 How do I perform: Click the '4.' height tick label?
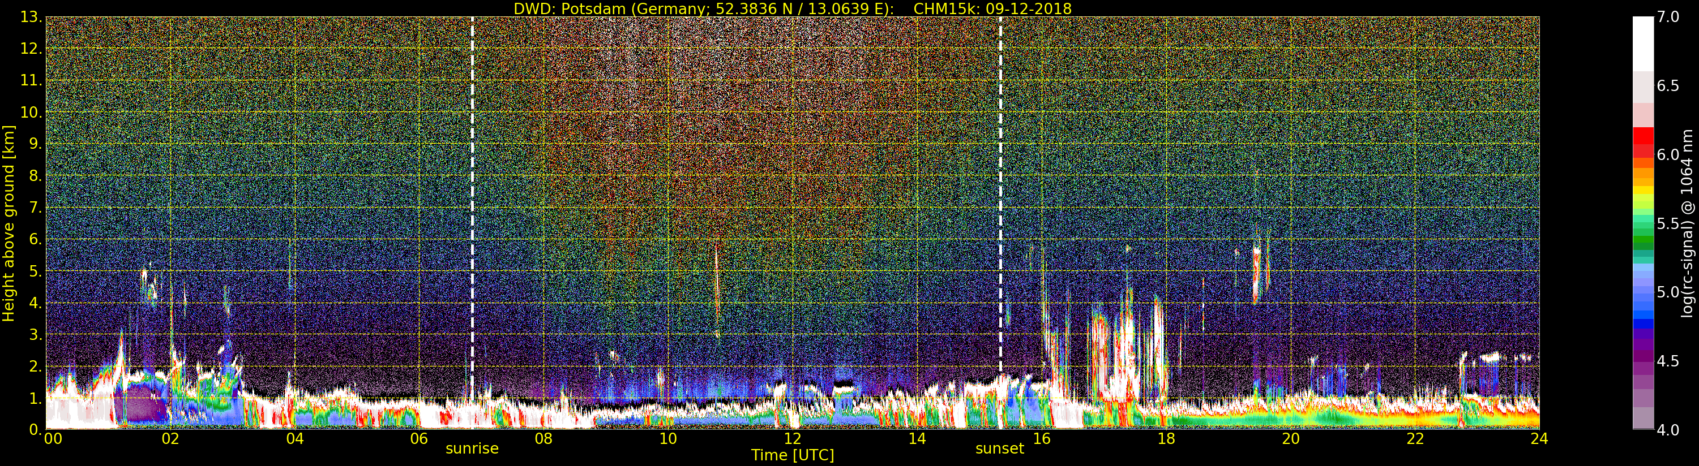[x=35, y=303]
